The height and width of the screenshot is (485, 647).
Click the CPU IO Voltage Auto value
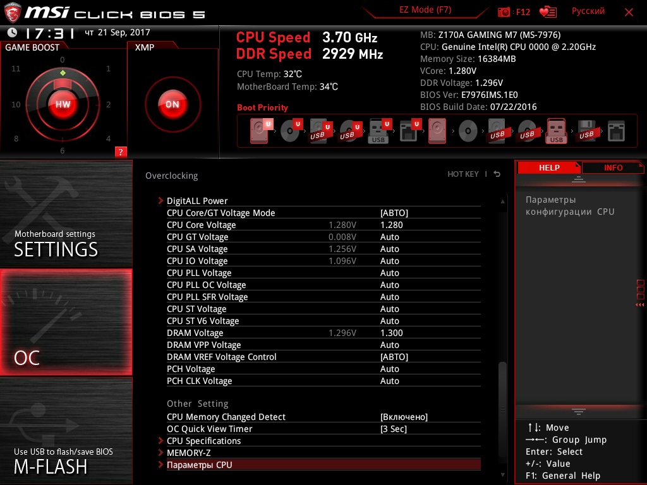389,261
